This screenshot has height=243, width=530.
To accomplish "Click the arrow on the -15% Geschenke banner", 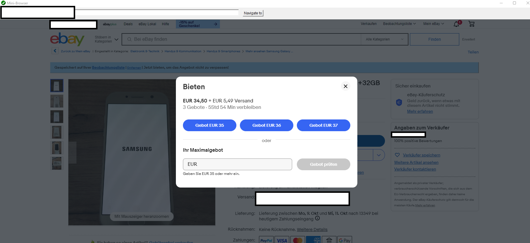I will (216, 24).
